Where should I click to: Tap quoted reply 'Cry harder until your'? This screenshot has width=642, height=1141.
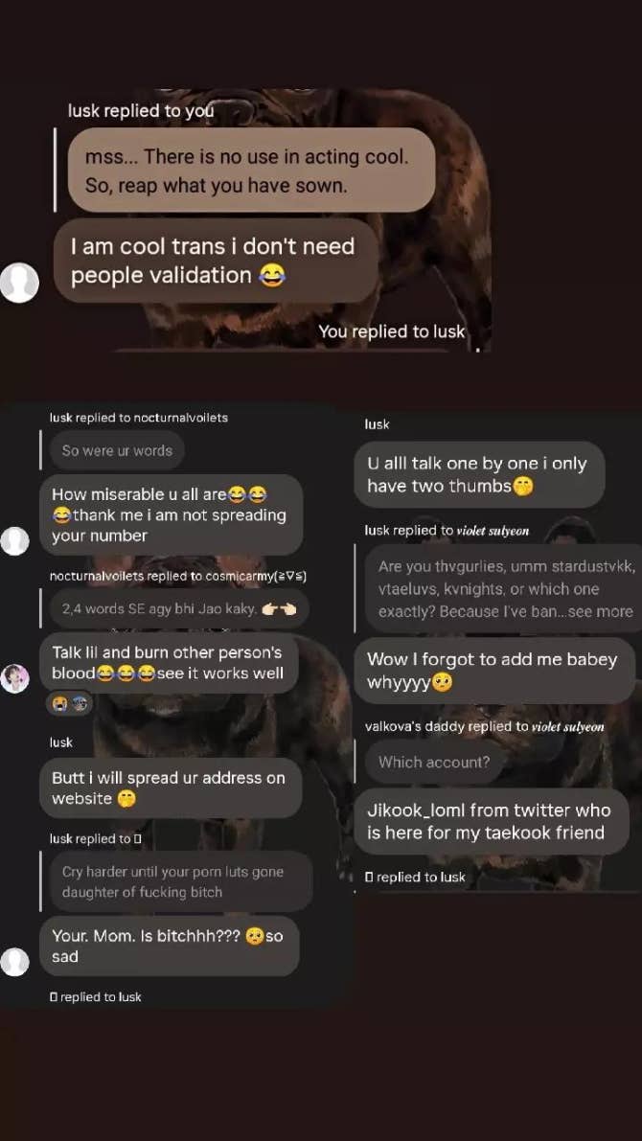[x=180, y=881]
